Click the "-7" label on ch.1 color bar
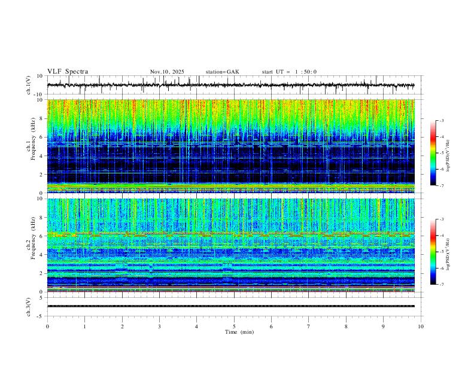The image size is (474, 366). pyautogui.click(x=442, y=186)
